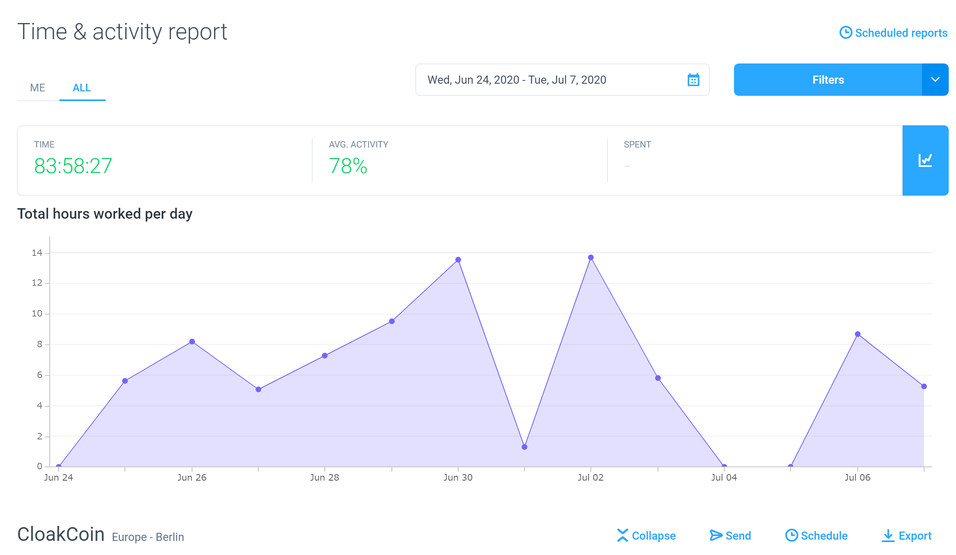This screenshot has width=956, height=555.
Task: Click the Europe - Berlin timezone text
Action: (x=148, y=537)
